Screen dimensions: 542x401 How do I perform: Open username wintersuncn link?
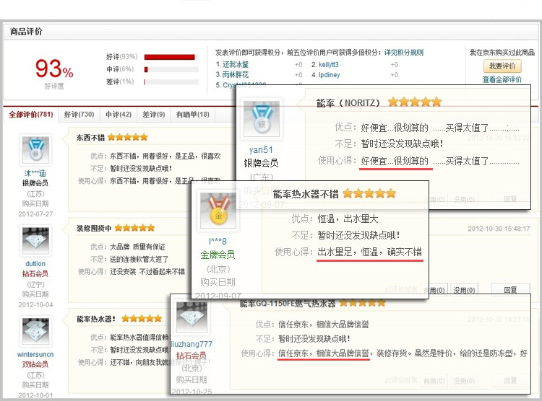pos(35,354)
